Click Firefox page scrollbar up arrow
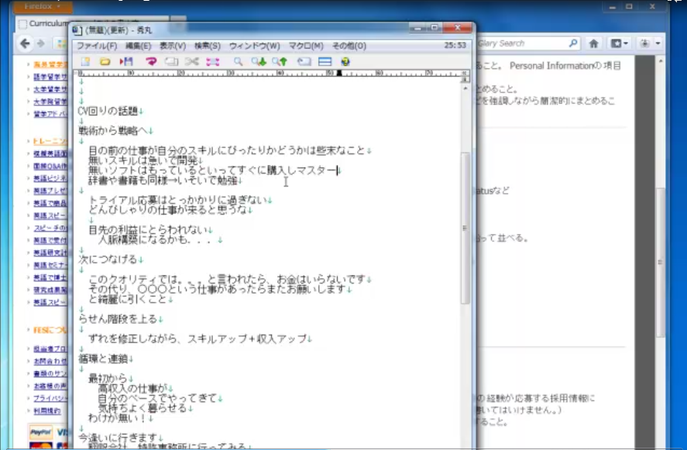 pos(660,61)
